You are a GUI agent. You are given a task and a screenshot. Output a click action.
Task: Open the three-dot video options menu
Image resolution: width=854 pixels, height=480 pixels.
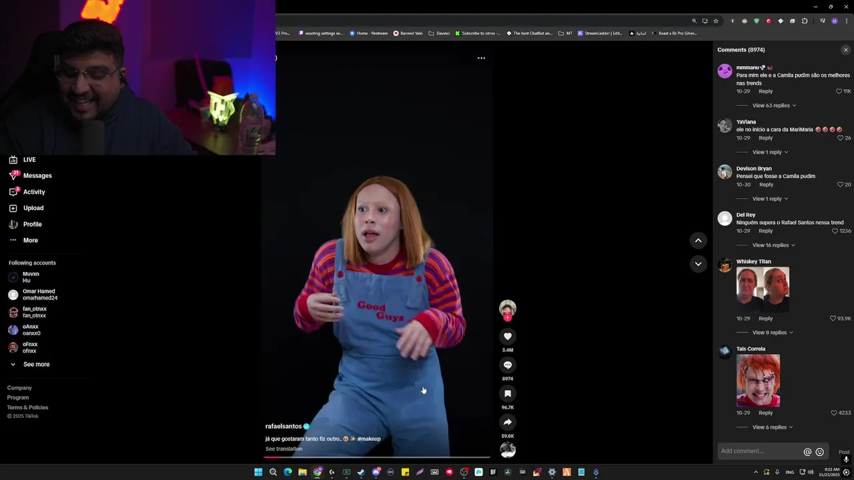pos(481,58)
